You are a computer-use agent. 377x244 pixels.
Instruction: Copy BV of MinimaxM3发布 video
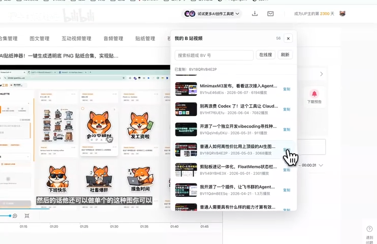coord(287,89)
